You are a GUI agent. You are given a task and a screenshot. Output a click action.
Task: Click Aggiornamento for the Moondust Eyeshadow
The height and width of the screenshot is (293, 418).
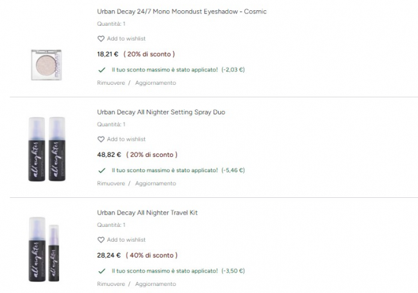pos(155,83)
